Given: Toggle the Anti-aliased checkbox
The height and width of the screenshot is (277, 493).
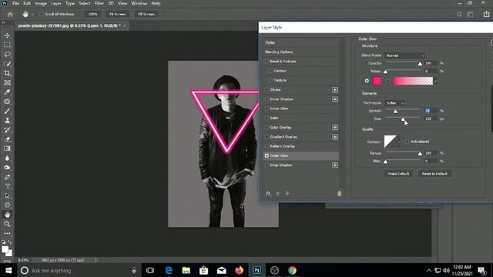Looking at the screenshot, I should click(407, 142).
